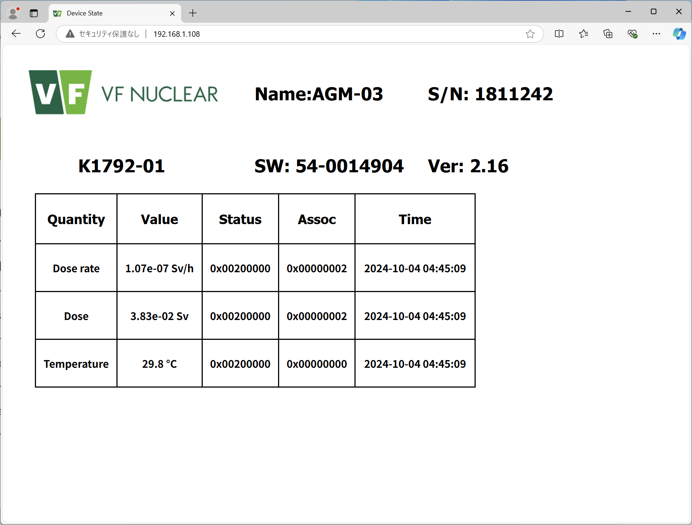Viewport: 692px width, 525px height.
Task: Open split screen icon
Action: point(559,34)
